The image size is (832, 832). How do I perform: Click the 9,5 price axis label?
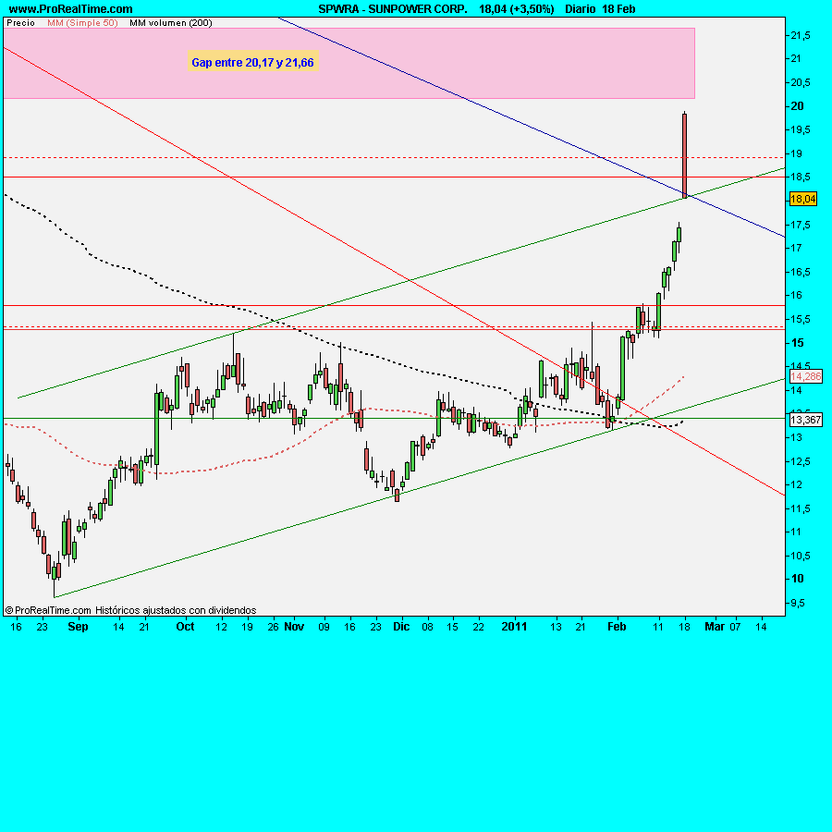[x=798, y=603]
